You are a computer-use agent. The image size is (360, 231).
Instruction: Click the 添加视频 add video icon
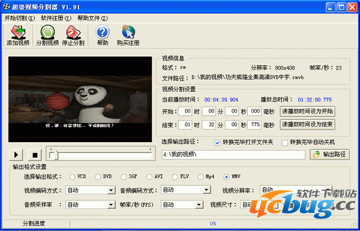(x=18, y=35)
